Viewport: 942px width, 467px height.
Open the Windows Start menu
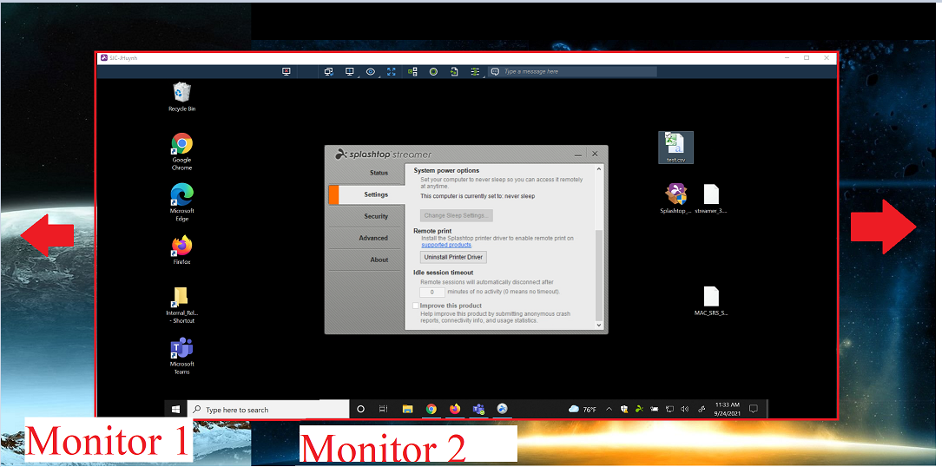(176, 410)
